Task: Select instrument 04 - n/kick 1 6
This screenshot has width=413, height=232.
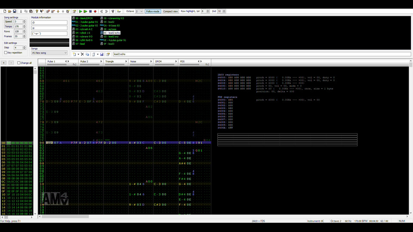Action: 83,33
